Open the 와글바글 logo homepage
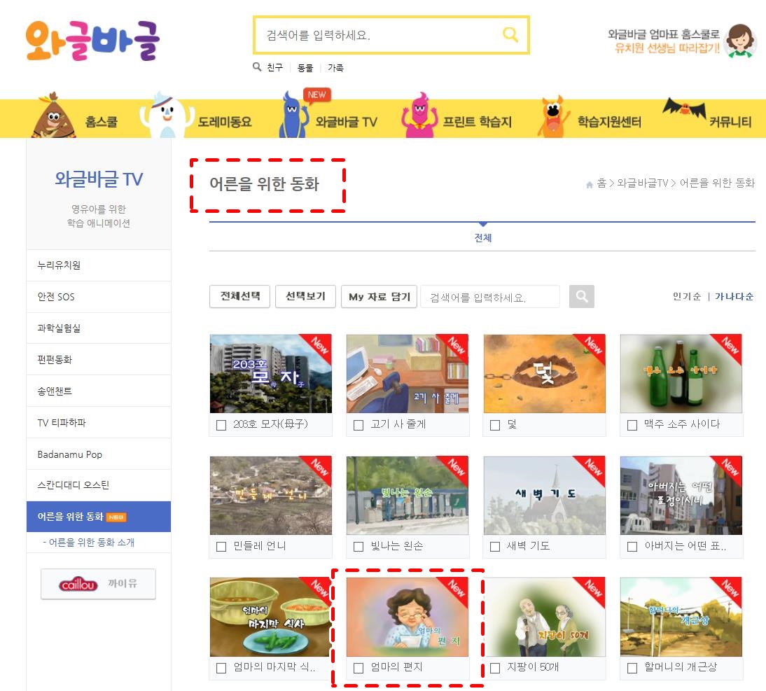The image size is (766, 691). coord(93,41)
